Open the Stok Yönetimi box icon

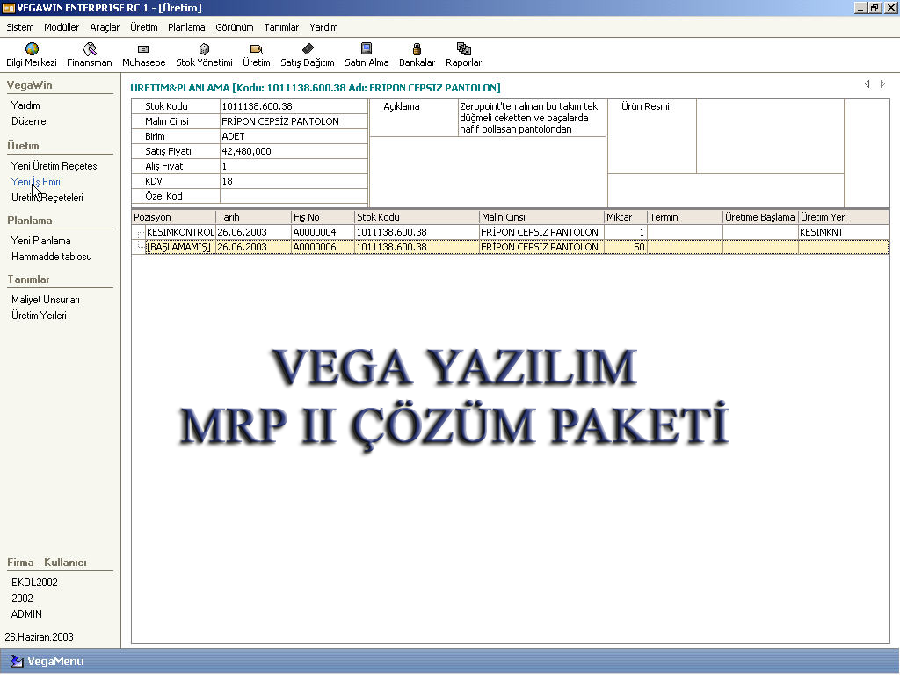204,49
